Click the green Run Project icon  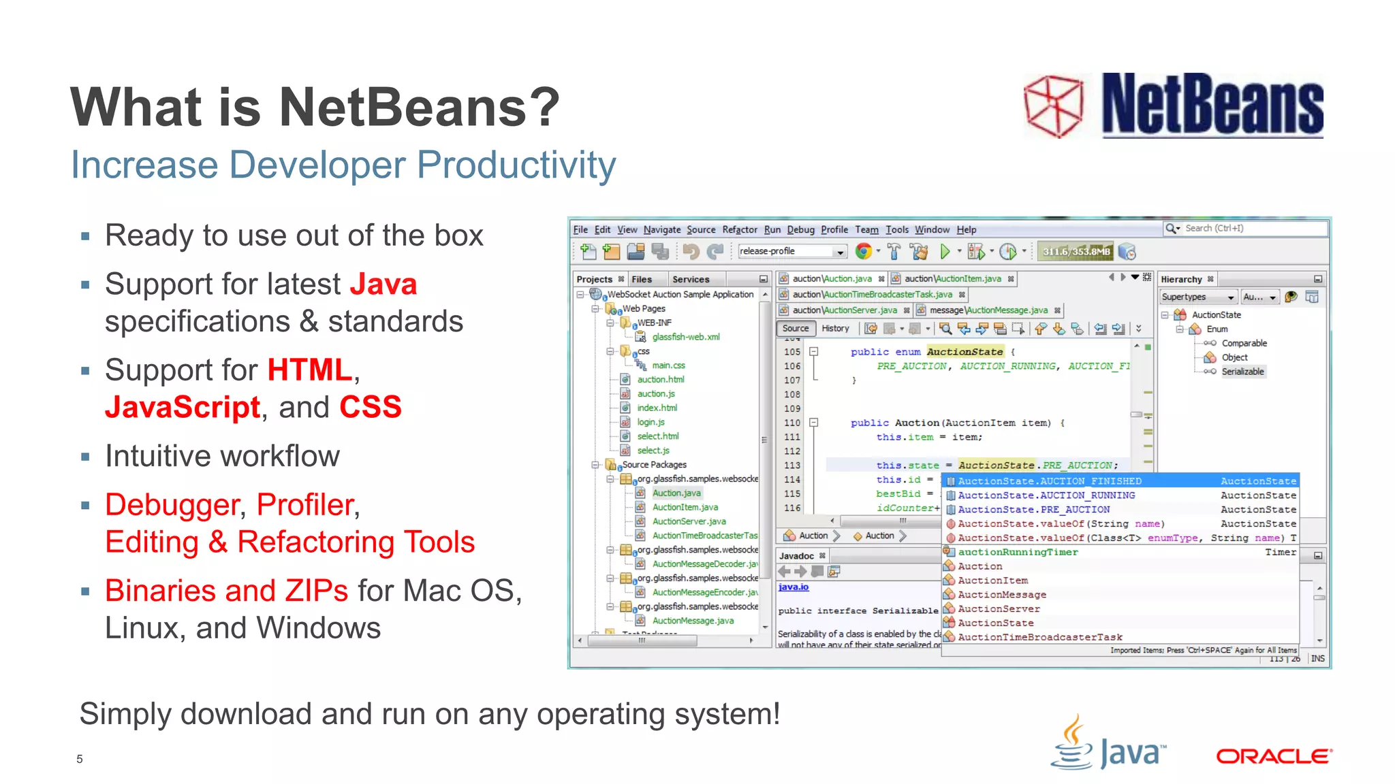point(945,252)
